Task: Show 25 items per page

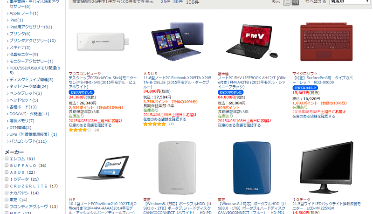Action: 166,2
